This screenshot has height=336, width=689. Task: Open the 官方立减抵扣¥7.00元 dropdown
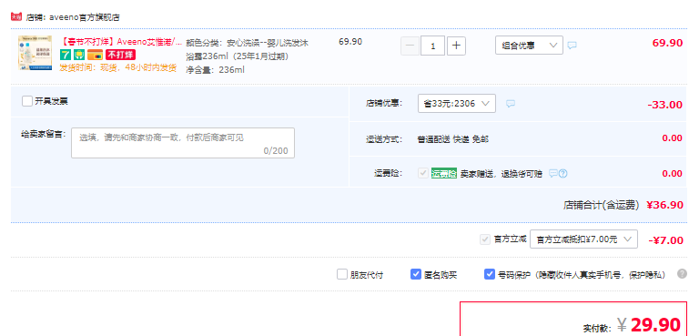point(583,239)
